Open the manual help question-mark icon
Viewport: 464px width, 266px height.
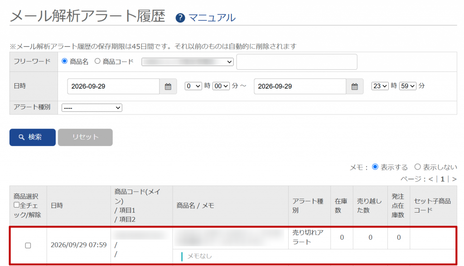point(180,18)
